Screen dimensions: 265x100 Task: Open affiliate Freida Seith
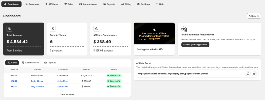point(37,76)
